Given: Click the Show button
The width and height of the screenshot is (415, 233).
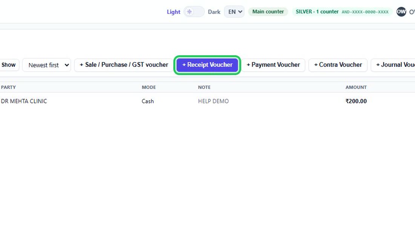Looking at the screenshot, I should [9, 65].
